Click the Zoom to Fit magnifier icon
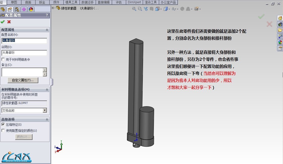Image resolution: width=283 pixels, height=164 pixels. 134,9
